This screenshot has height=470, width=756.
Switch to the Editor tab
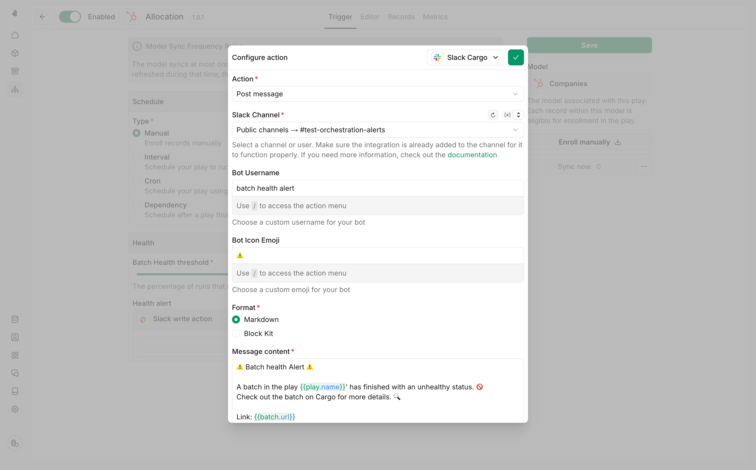(370, 17)
